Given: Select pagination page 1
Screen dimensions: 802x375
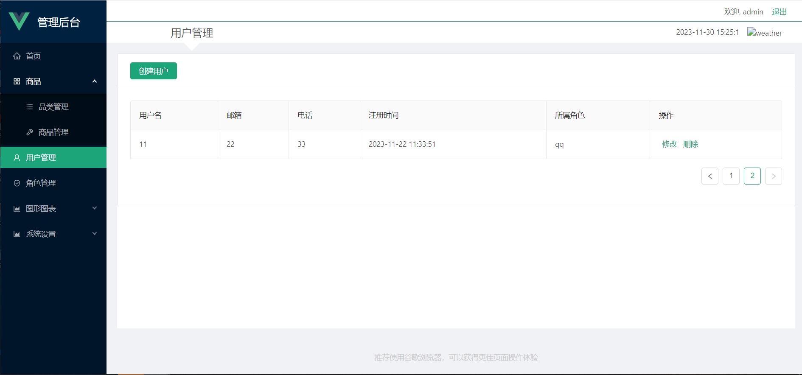Looking at the screenshot, I should click(731, 176).
